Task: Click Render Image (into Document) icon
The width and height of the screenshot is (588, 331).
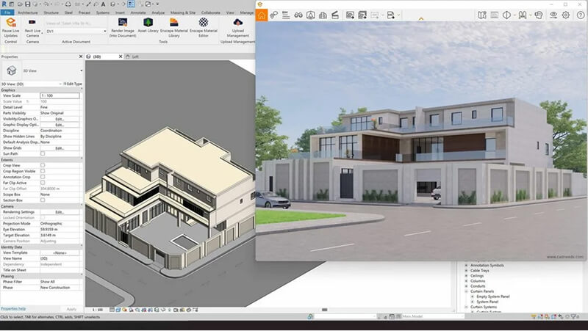Action: click(123, 23)
